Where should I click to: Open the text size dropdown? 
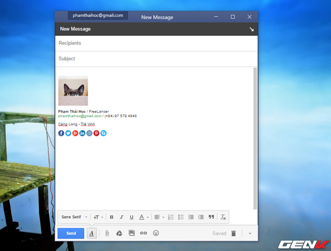(x=98, y=217)
